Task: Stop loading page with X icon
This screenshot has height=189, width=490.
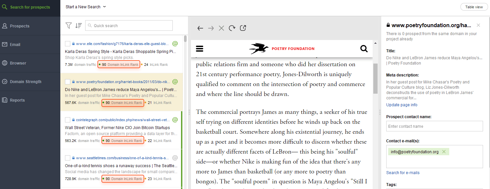Action: point(221,28)
